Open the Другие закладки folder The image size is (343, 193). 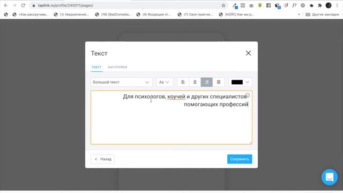322,14
